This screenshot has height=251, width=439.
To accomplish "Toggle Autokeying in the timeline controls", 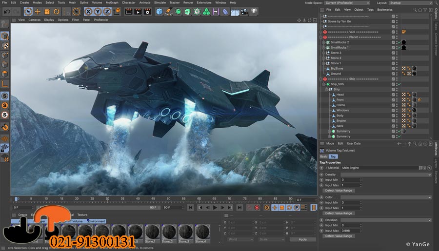I will [257, 208].
